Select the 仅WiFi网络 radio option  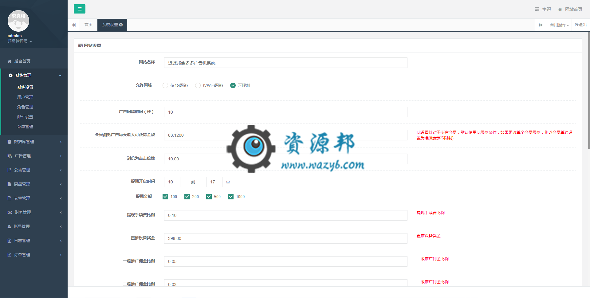click(198, 85)
